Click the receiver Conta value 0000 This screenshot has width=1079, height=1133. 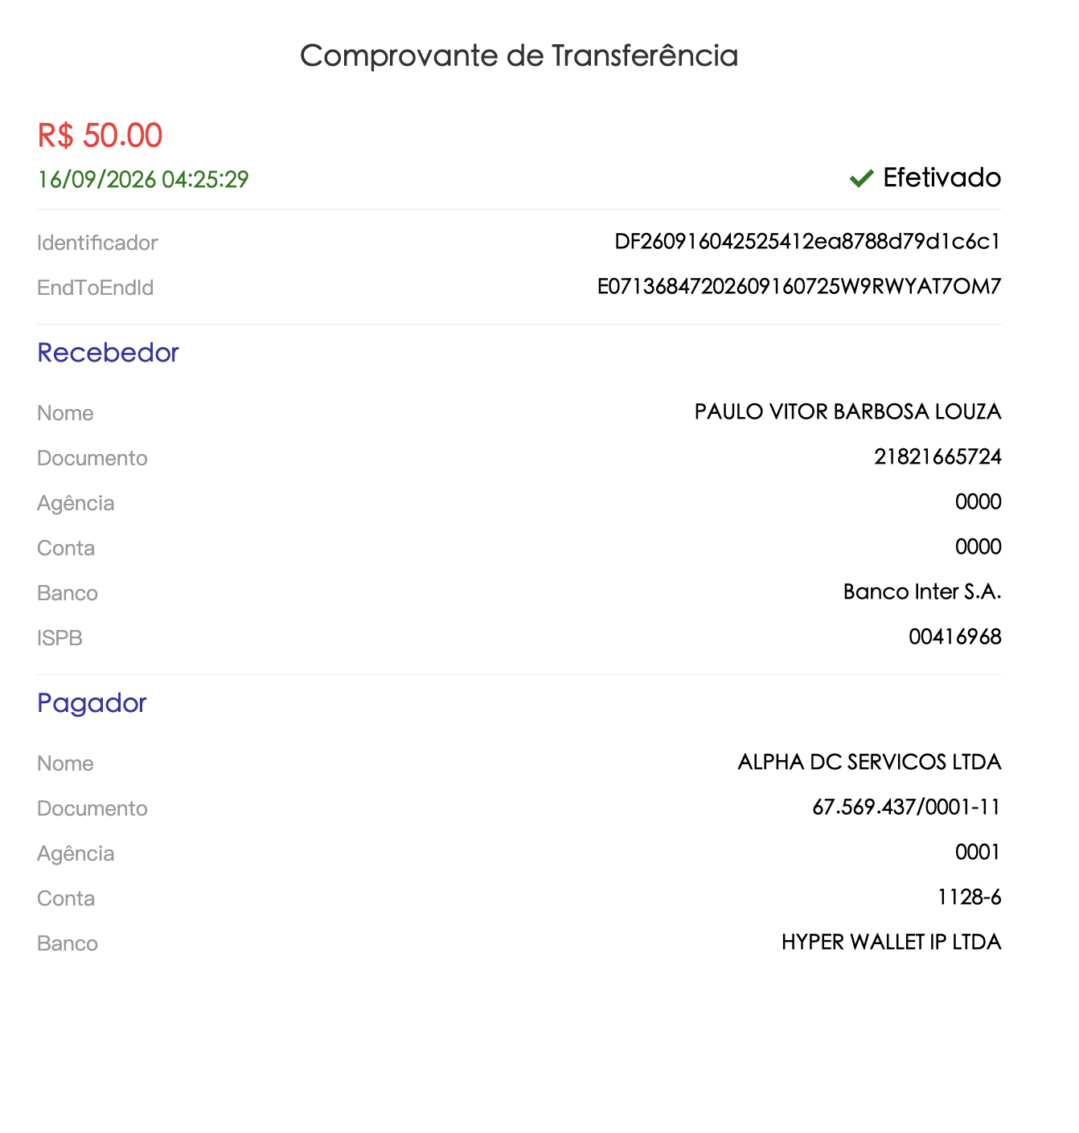[978, 547]
